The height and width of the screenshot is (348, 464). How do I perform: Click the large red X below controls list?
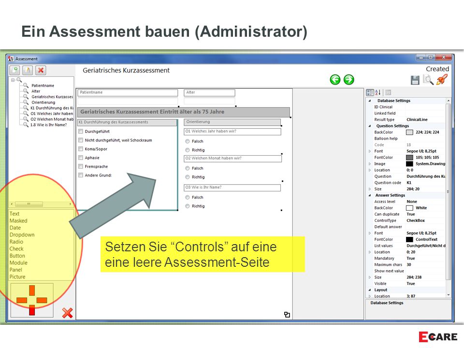coord(68,313)
